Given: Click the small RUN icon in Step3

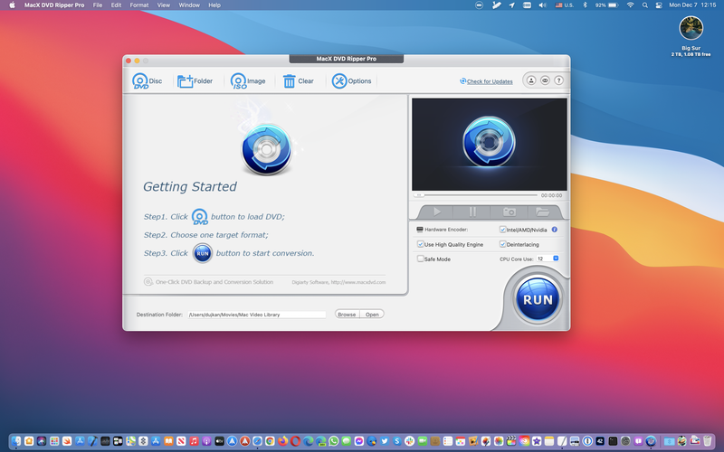Looking at the screenshot, I should 202,253.
